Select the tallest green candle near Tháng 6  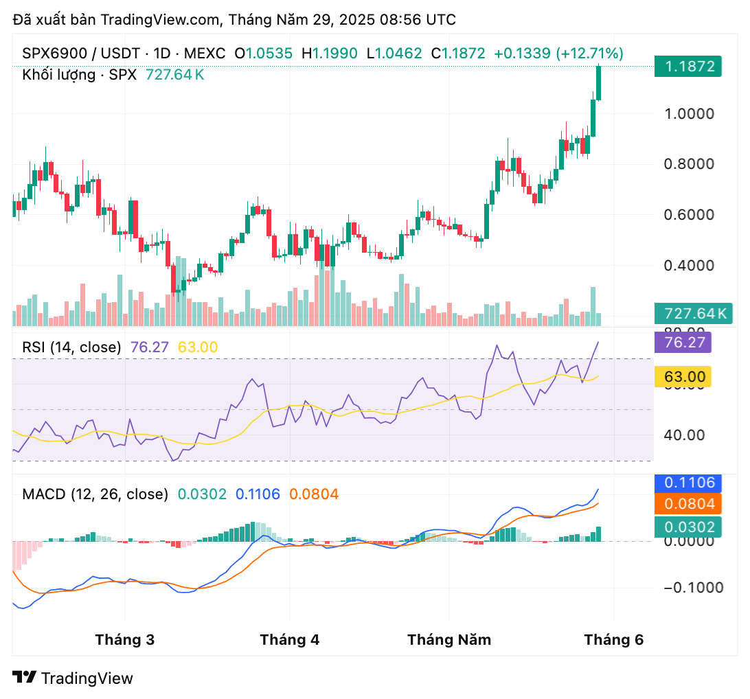[x=598, y=82]
